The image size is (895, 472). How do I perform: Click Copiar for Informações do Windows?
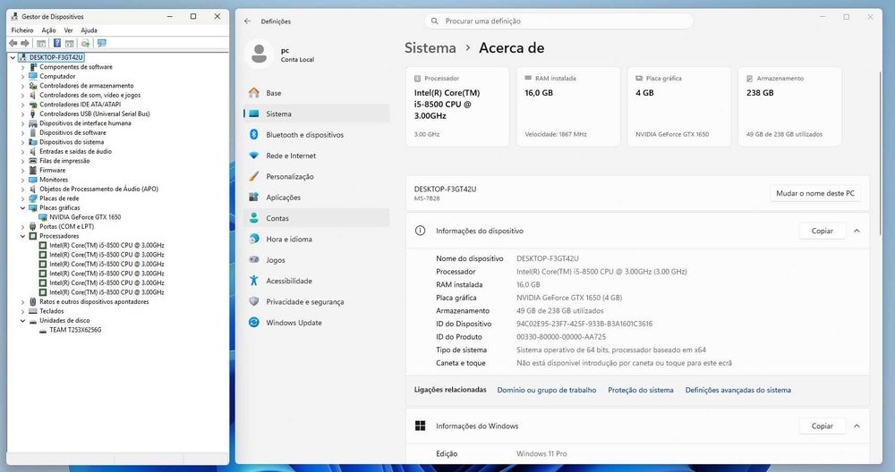tap(822, 426)
